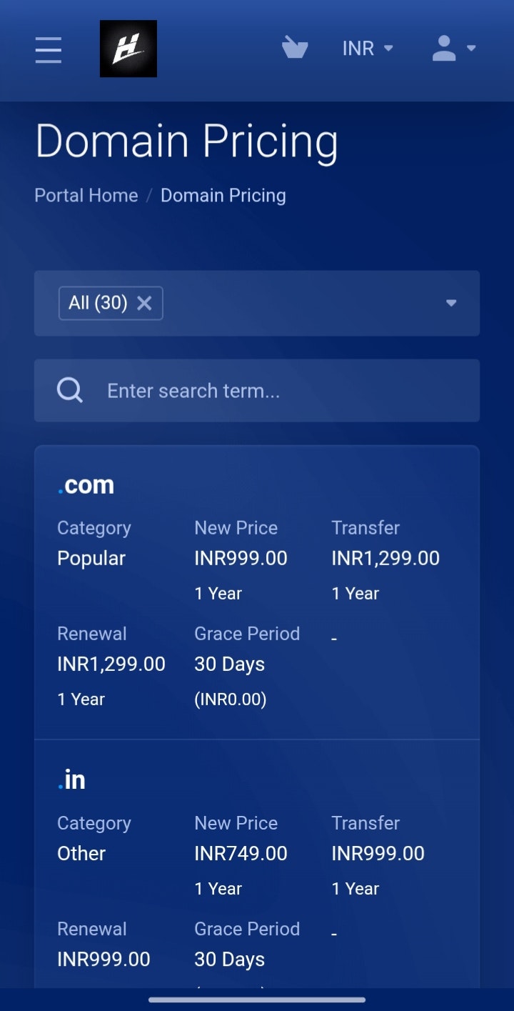Navigate to Portal Home breadcrumb

tap(86, 195)
